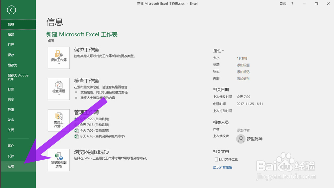Select the Publish (发布) tab
This screenshot has width=334, height=188.
tap(18, 120)
